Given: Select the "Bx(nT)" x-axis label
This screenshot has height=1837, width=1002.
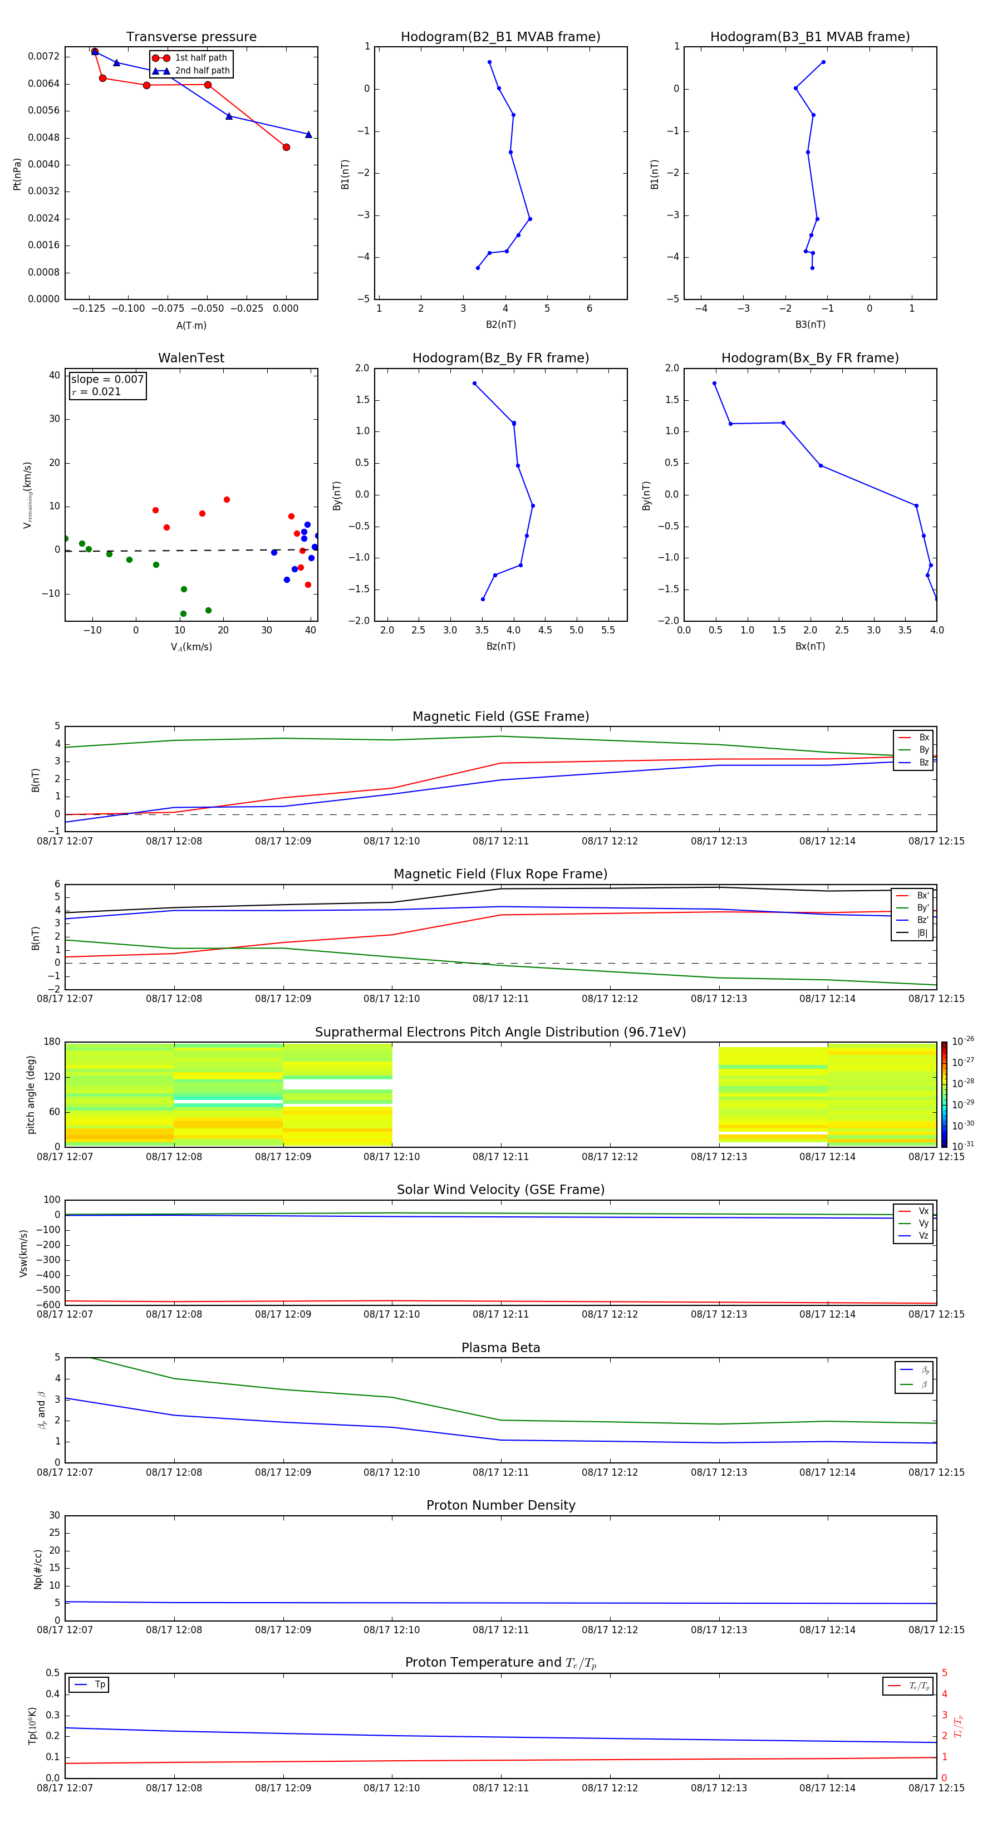Looking at the screenshot, I should [810, 646].
